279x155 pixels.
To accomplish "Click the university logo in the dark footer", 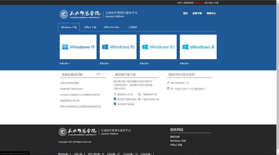I will click(78, 132).
